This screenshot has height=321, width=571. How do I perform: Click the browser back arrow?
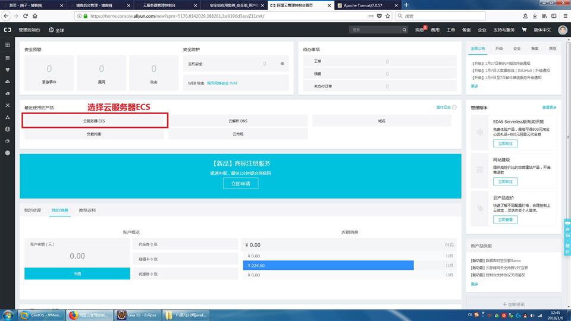point(6,16)
